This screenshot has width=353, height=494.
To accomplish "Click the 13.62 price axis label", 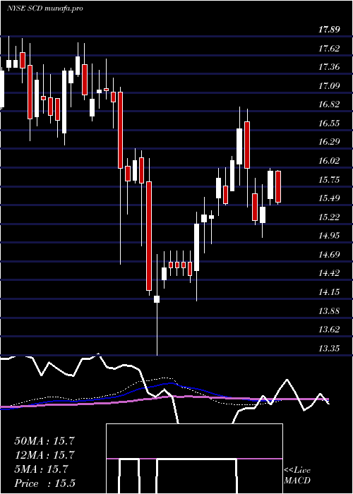I will click(329, 330).
